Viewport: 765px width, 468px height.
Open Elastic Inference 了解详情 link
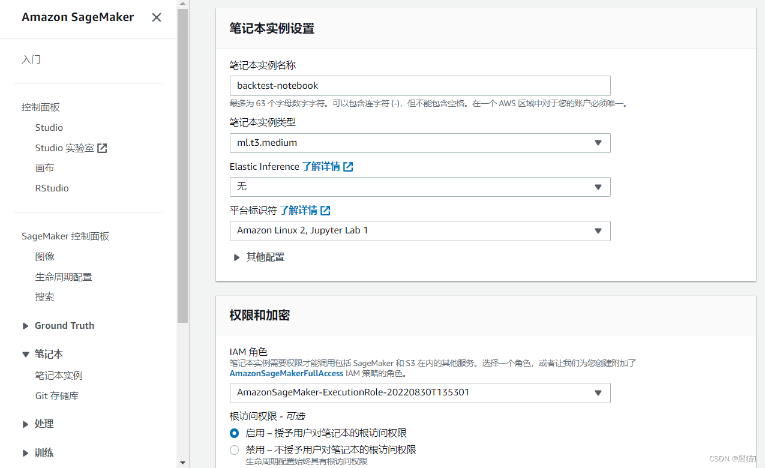321,166
